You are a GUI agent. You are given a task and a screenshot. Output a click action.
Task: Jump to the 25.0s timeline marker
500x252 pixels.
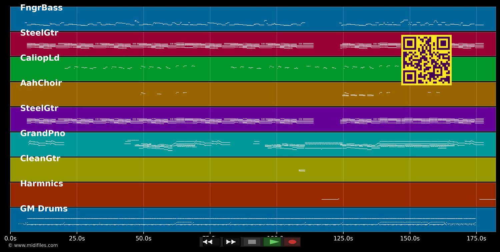coord(77,239)
